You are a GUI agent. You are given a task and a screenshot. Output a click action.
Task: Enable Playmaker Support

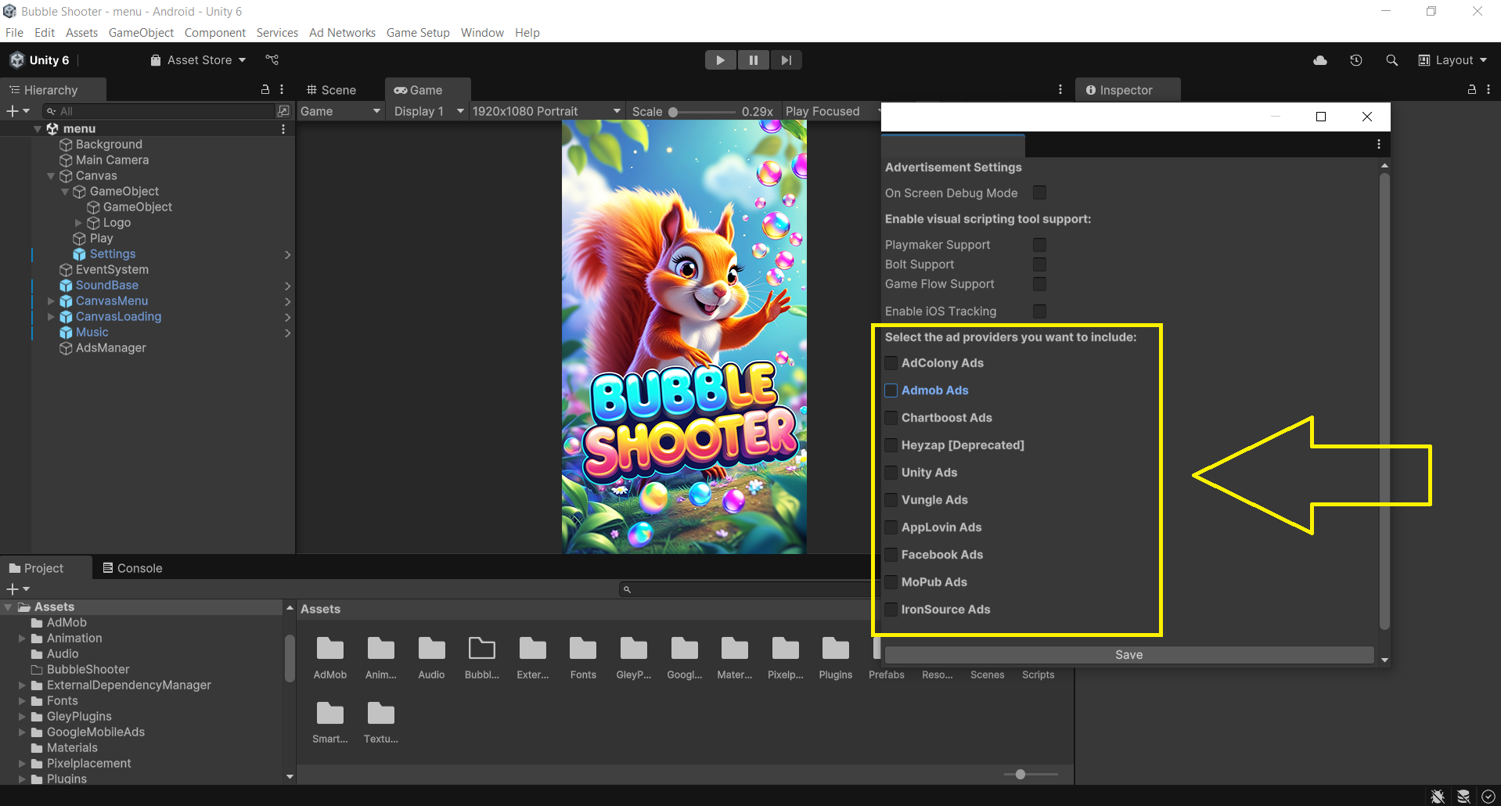point(1038,245)
